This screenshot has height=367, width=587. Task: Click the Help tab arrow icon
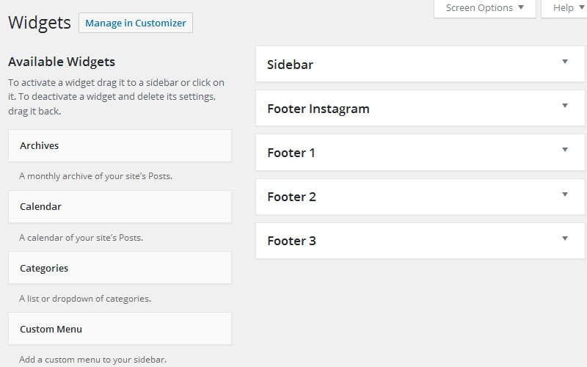(x=581, y=8)
